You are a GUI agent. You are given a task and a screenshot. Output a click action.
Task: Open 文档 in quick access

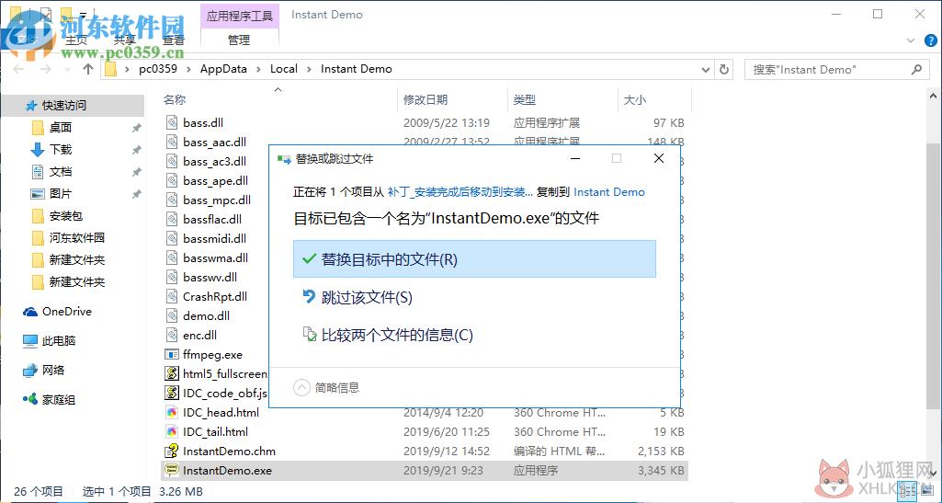pos(61,172)
